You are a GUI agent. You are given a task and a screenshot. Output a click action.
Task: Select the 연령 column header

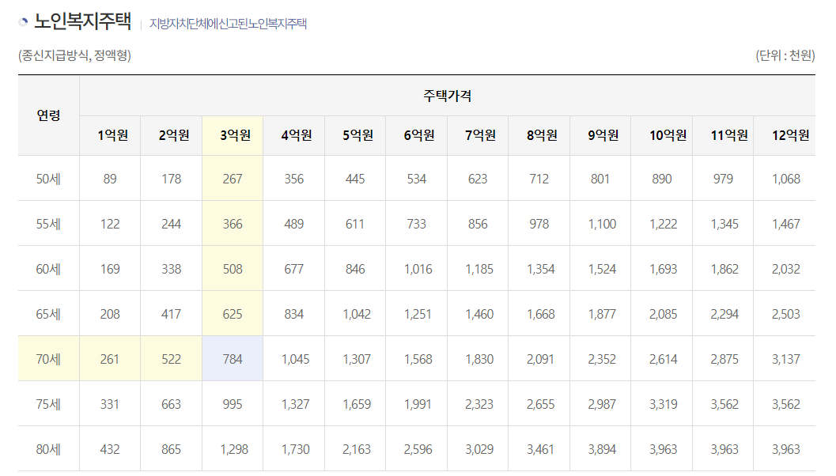(48, 115)
